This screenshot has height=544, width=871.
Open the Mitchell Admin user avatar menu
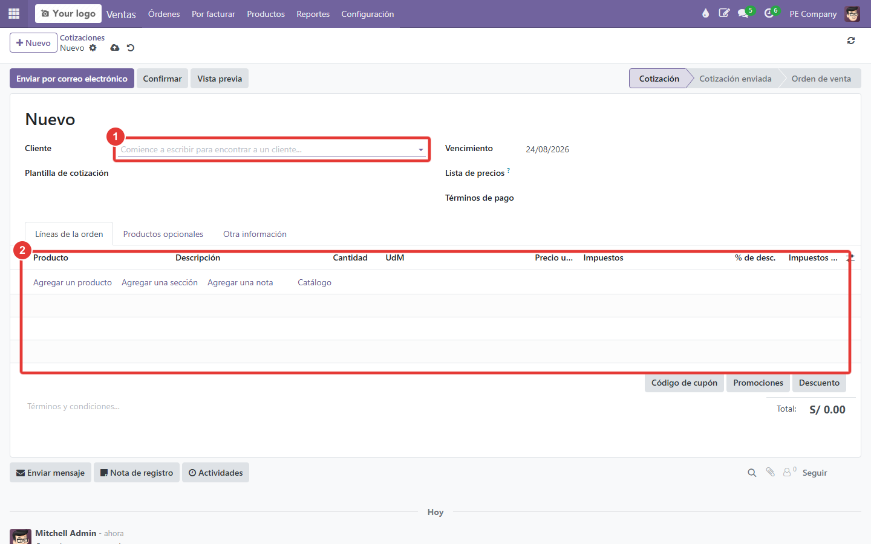pyautogui.click(x=852, y=14)
